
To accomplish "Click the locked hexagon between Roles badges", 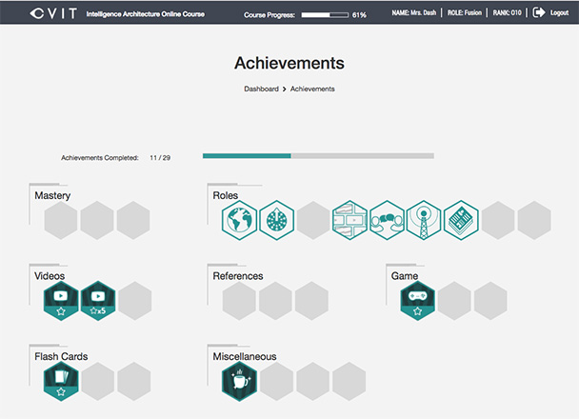I will (312, 220).
